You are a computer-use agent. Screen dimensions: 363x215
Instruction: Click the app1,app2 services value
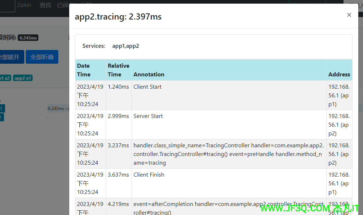[126, 46]
